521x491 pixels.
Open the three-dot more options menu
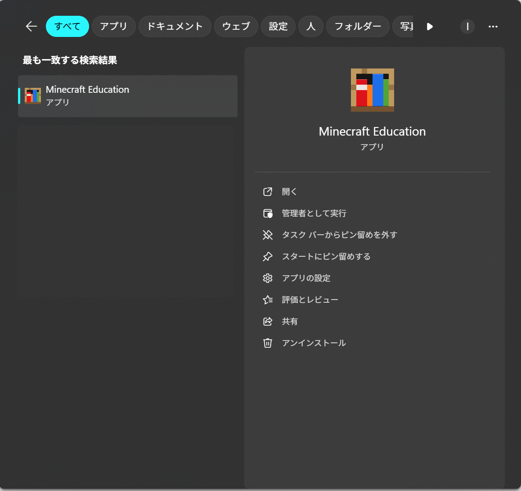coord(493,27)
